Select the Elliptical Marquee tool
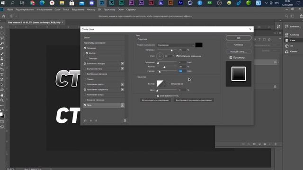Screen dimensions: 303x170 coord(2,33)
